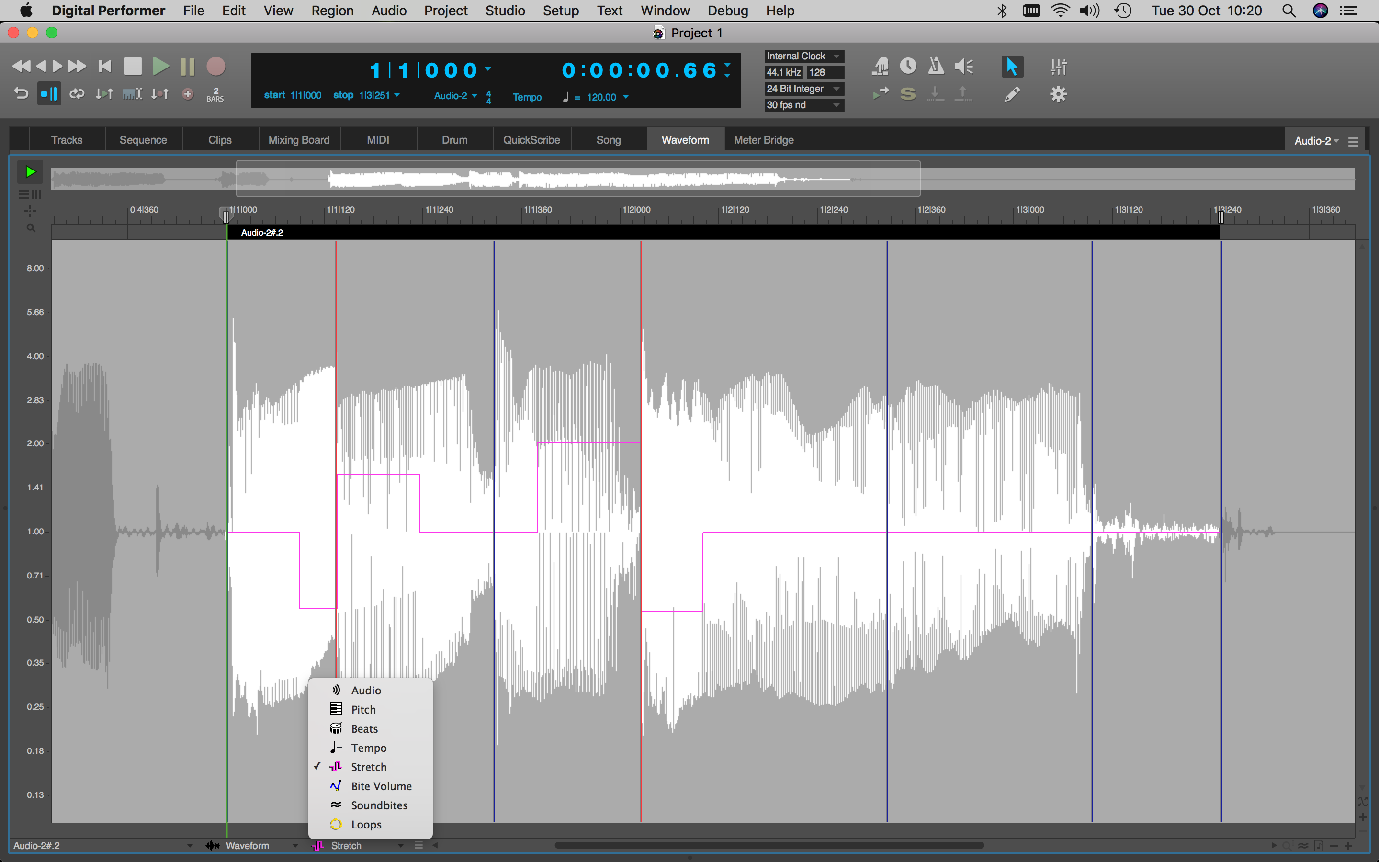The image size is (1379, 862).
Task: Click the punch-out up arrow icon
Action: point(963,93)
